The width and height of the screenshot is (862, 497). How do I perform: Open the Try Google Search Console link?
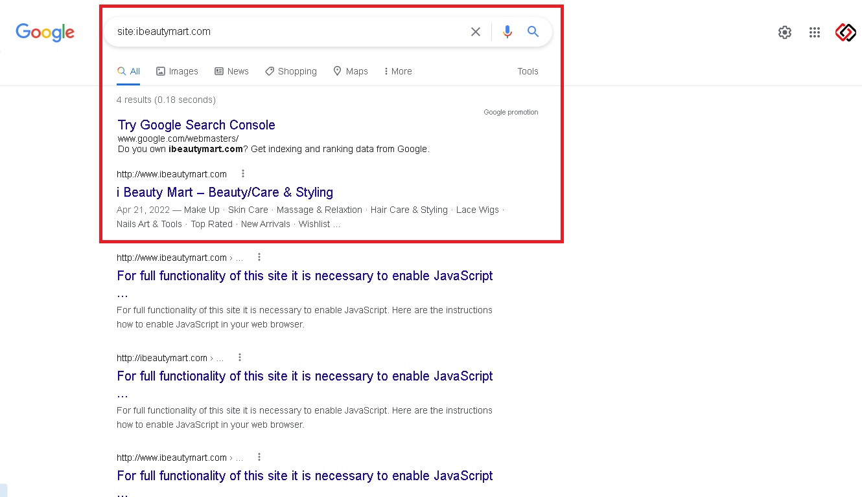[x=196, y=125]
